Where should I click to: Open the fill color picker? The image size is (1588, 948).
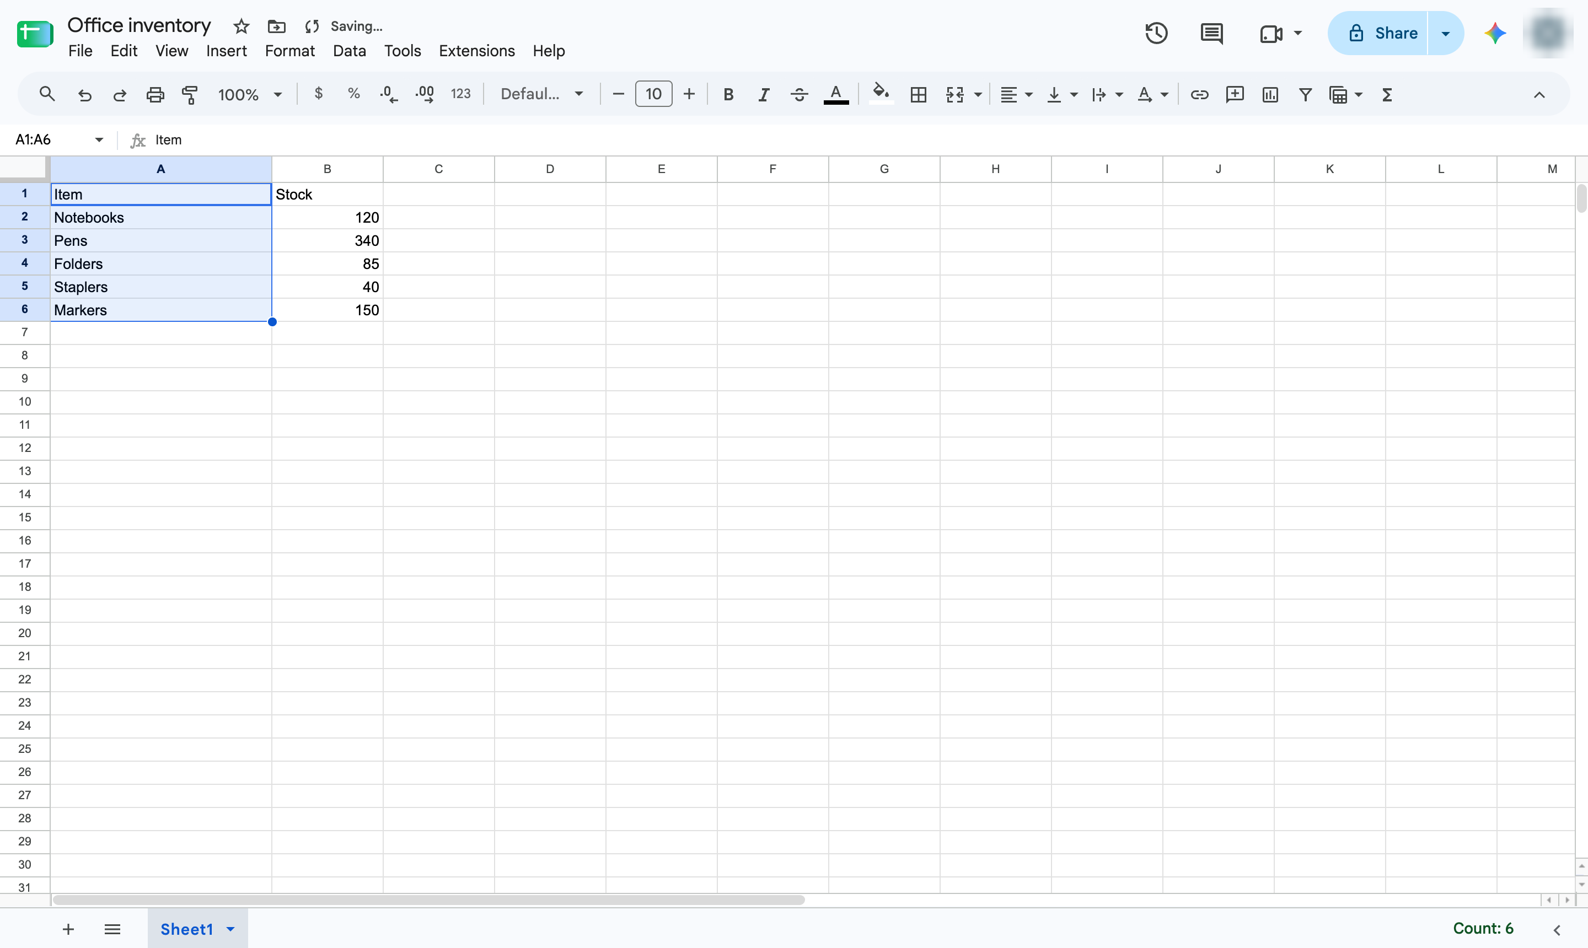click(881, 95)
